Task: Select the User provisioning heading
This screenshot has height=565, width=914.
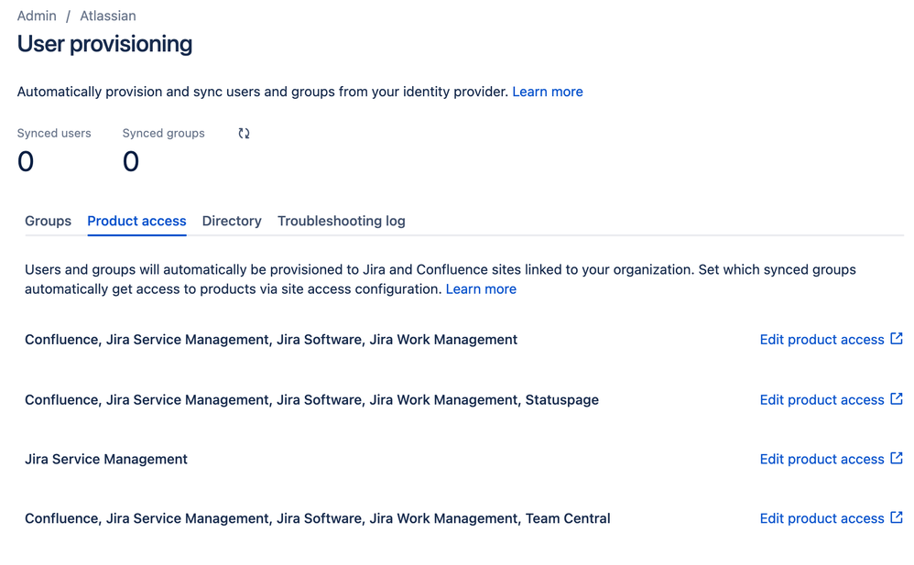Action: (x=104, y=44)
